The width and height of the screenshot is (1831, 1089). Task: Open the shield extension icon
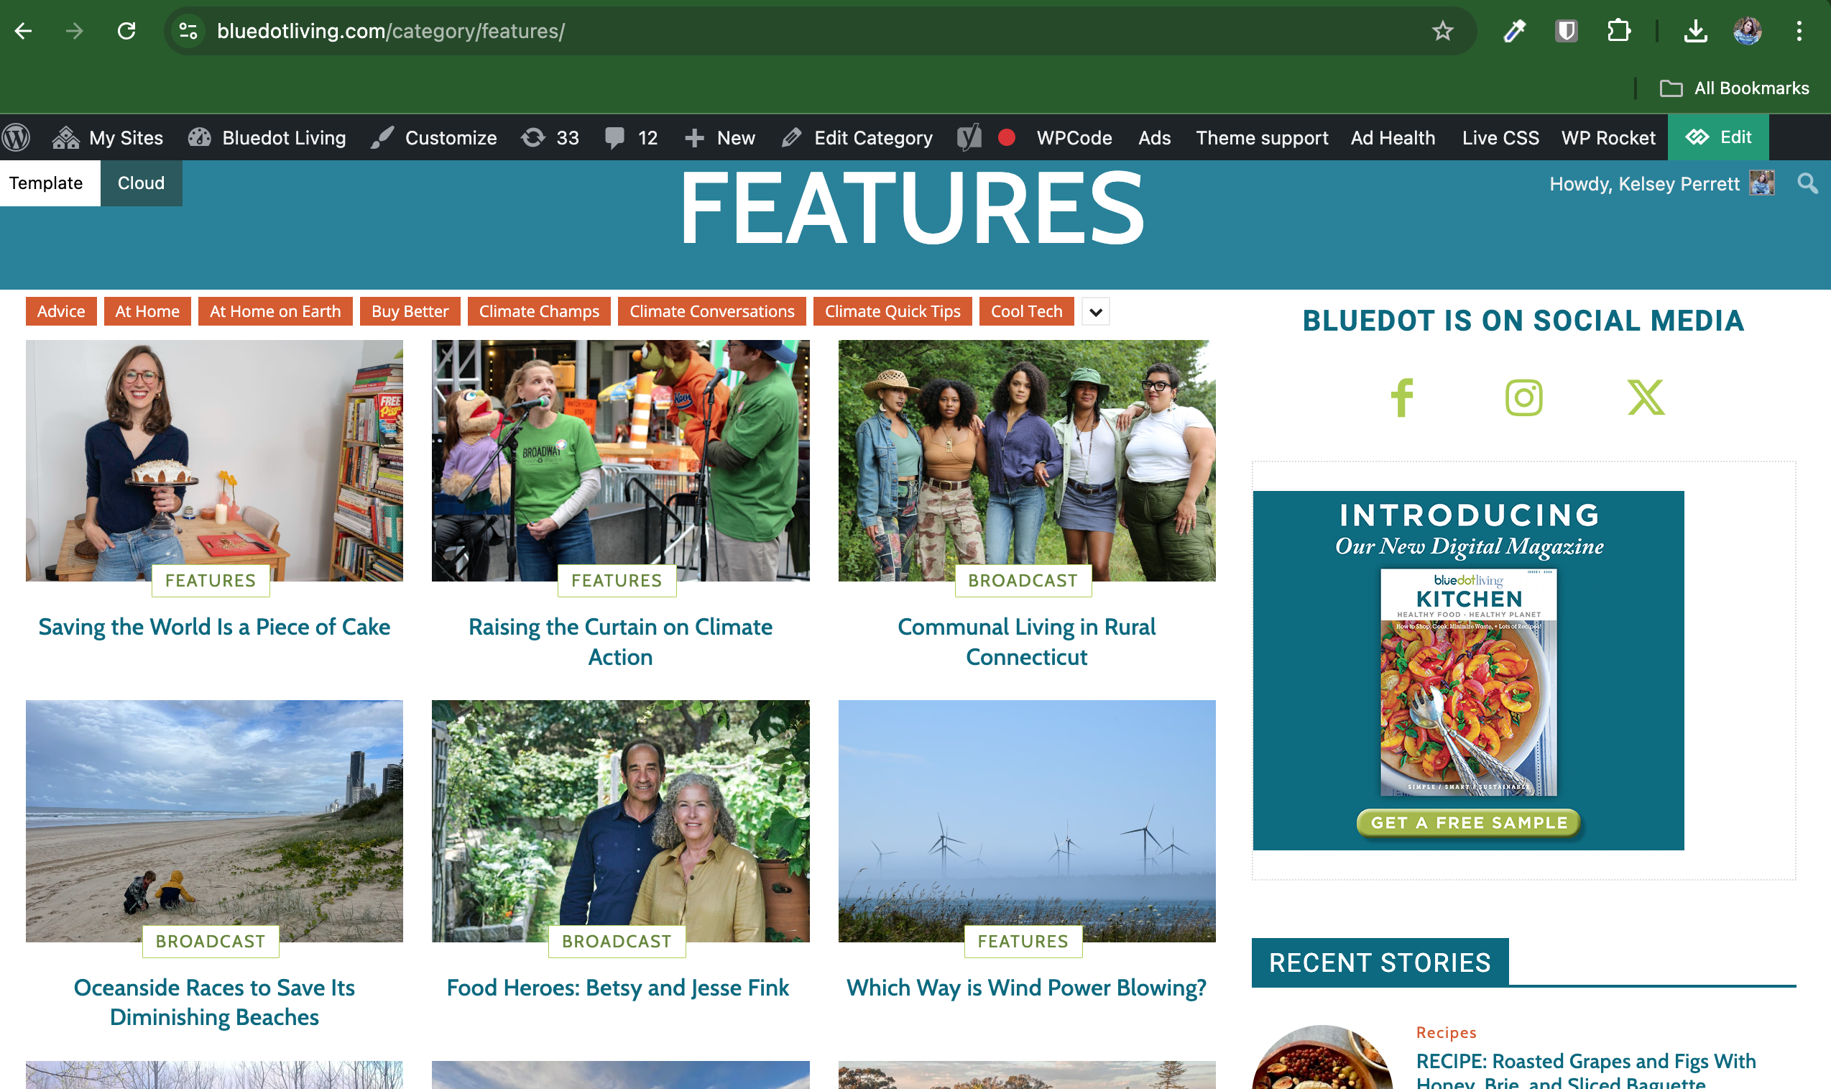pos(1566,31)
